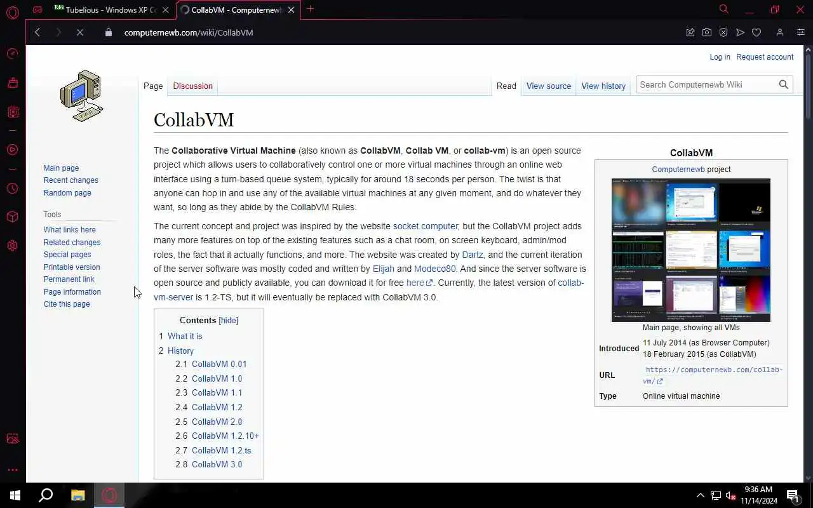Open the ad blocker shield icon

723,32
